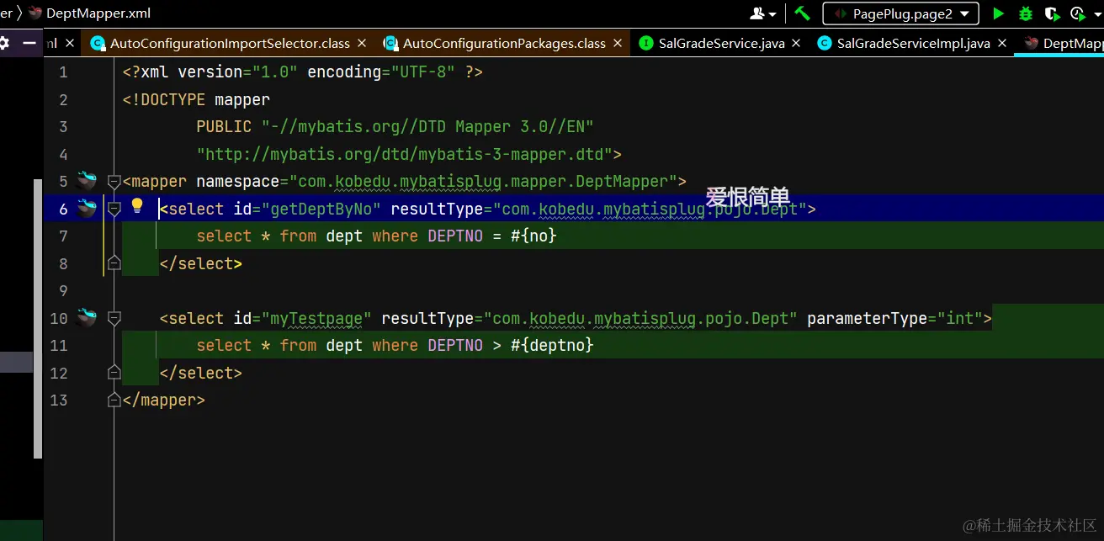
Task: Click fold end marker on line 12
Action: click(114, 373)
